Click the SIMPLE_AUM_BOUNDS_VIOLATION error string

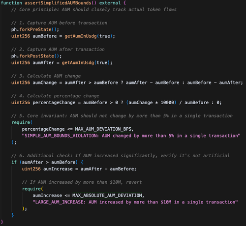[x=131, y=136]
